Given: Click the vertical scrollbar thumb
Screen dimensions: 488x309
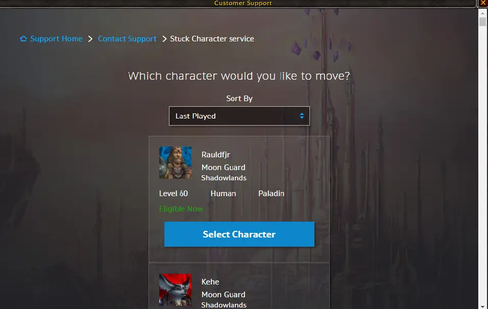Looking at the screenshot, I should [x=482, y=22].
